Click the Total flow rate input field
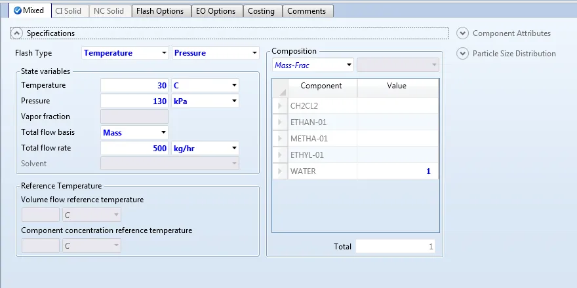This screenshot has width=577, height=288. point(134,149)
